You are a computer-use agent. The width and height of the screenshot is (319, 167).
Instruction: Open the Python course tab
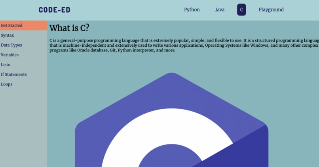tap(192, 9)
